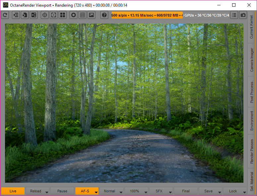
Task: Click the Final render button
Action: click(x=186, y=191)
